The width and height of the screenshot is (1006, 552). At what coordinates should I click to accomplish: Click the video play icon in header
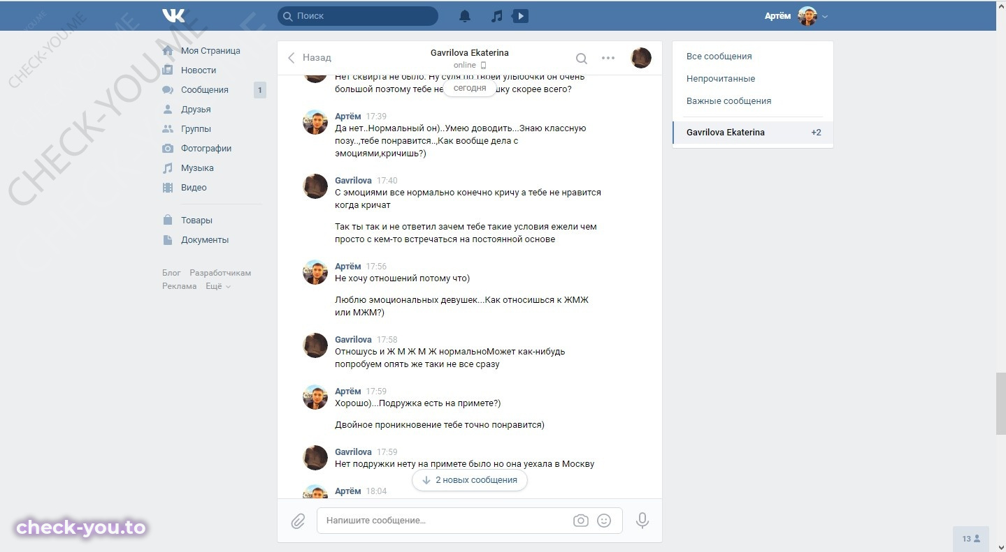pos(519,15)
